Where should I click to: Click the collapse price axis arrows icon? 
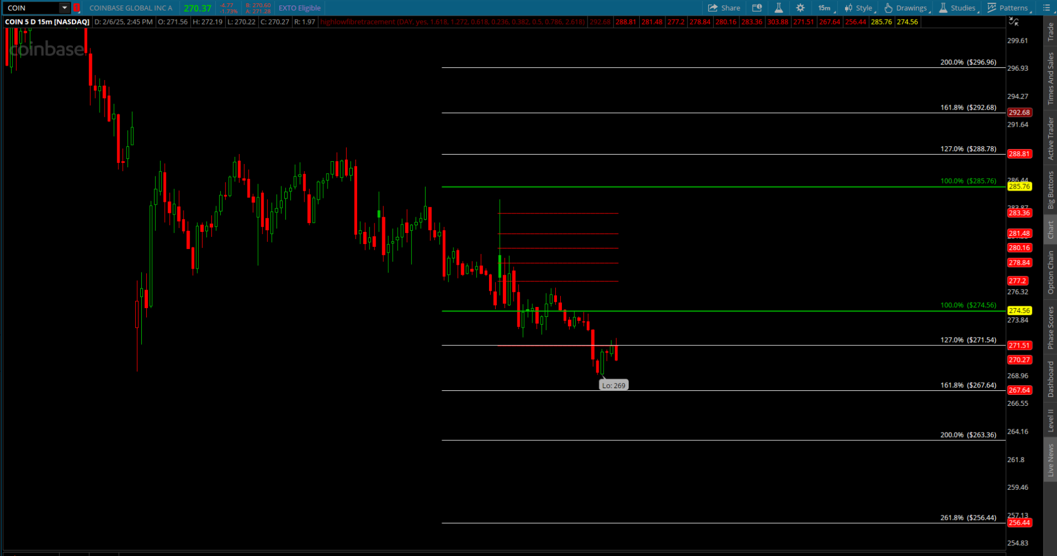(1014, 22)
